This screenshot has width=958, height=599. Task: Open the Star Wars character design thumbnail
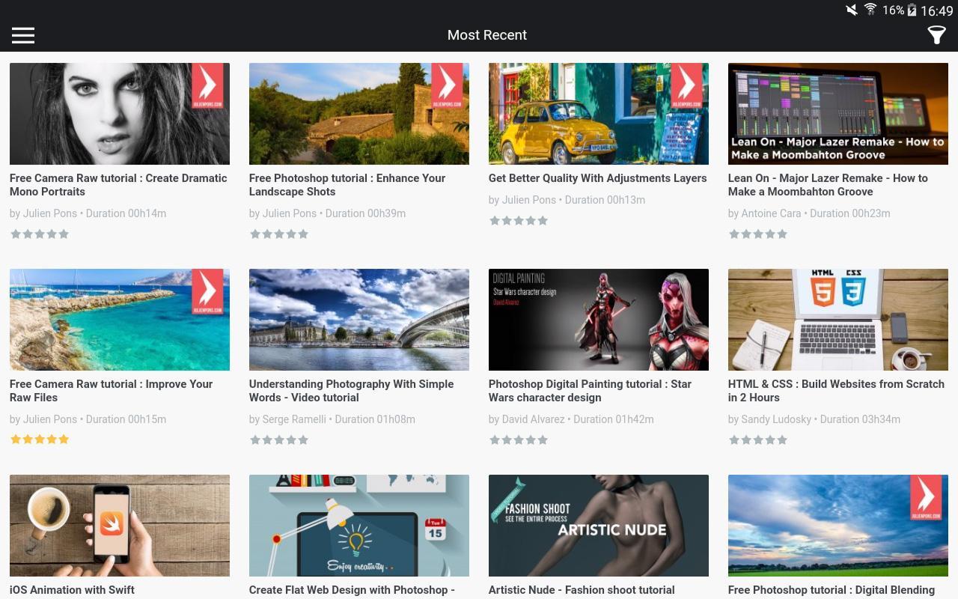click(x=599, y=320)
